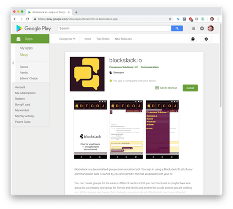Open Consensus Solutions LLC developer link

123,67
